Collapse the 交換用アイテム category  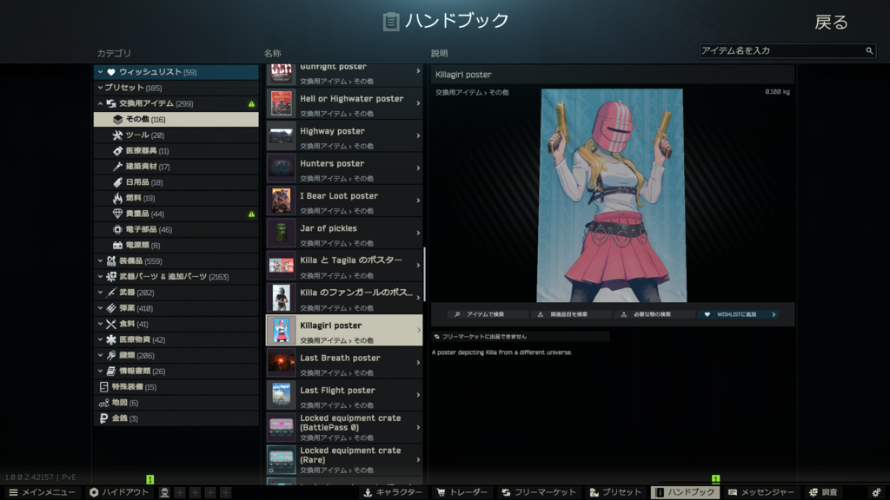click(101, 104)
